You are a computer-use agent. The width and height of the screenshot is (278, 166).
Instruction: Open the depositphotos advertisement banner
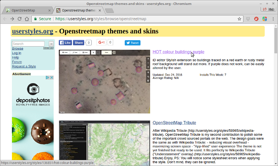tap(33, 118)
